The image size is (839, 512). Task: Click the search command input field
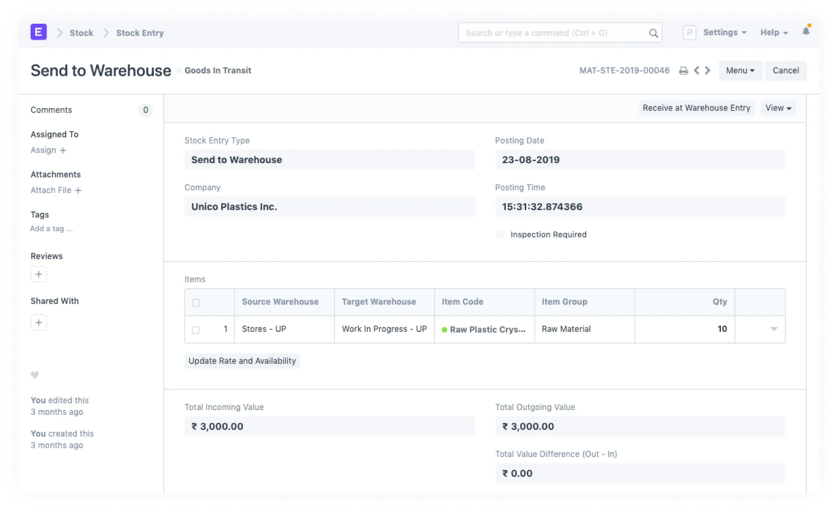pyautogui.click(x=553, y=33)
